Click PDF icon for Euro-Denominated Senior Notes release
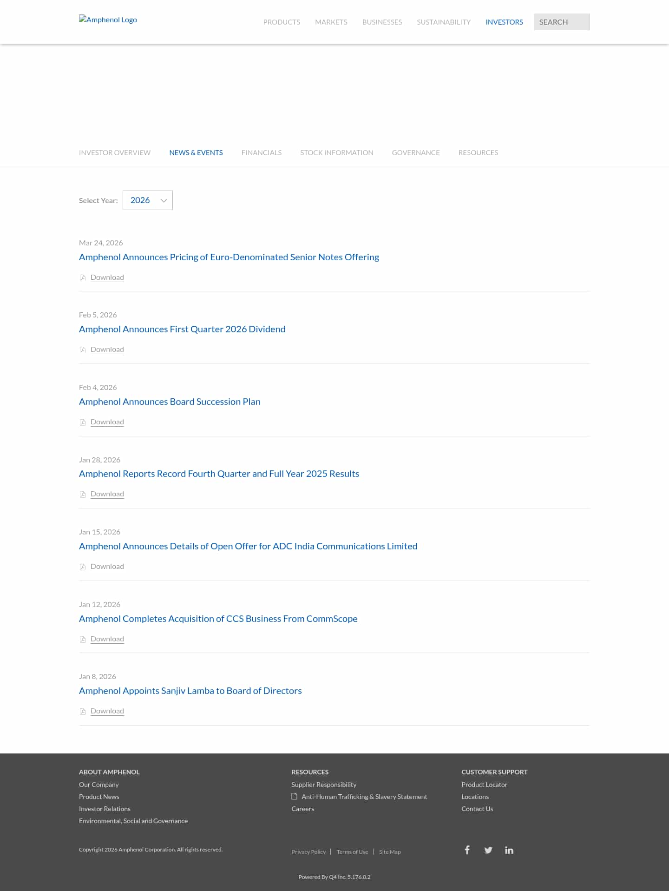 (x=83, y=278)
